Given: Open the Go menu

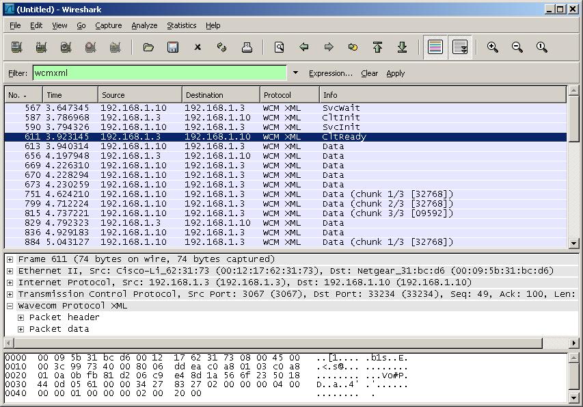Looking at the screenshot, I should pyautogui.click(x=81, y=25).
